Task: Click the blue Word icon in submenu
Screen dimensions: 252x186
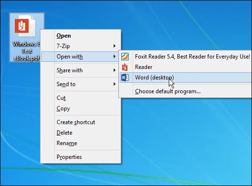Action: coord(125,78)
